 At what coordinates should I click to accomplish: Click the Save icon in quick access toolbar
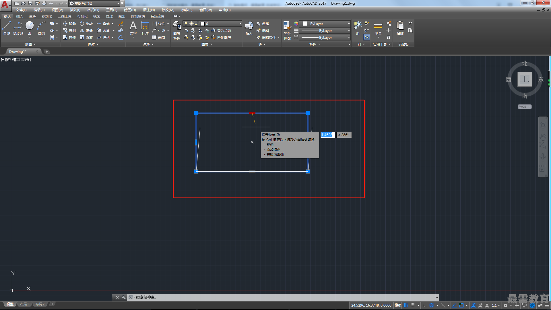[30, 3]
